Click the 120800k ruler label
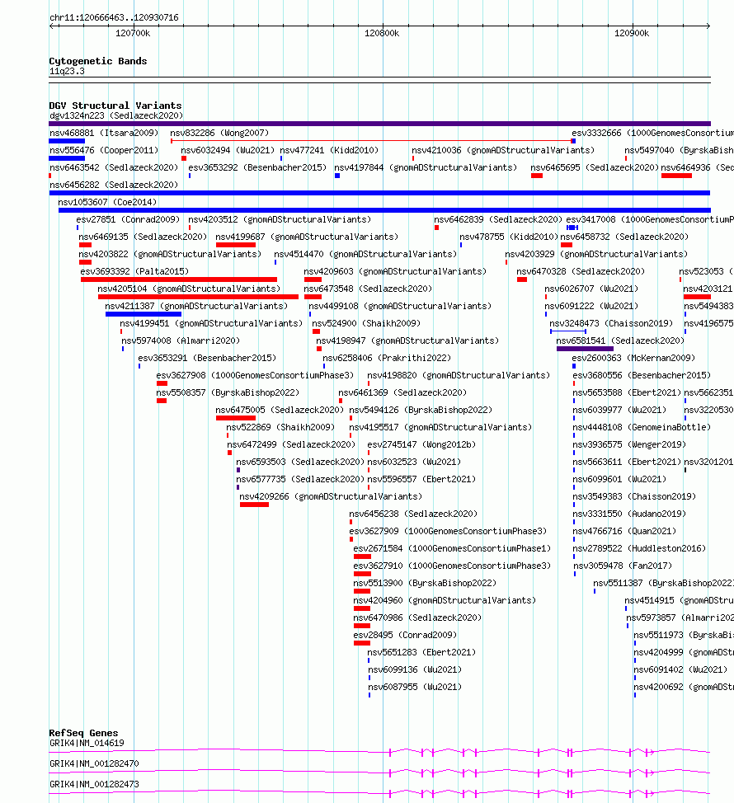 382,33
